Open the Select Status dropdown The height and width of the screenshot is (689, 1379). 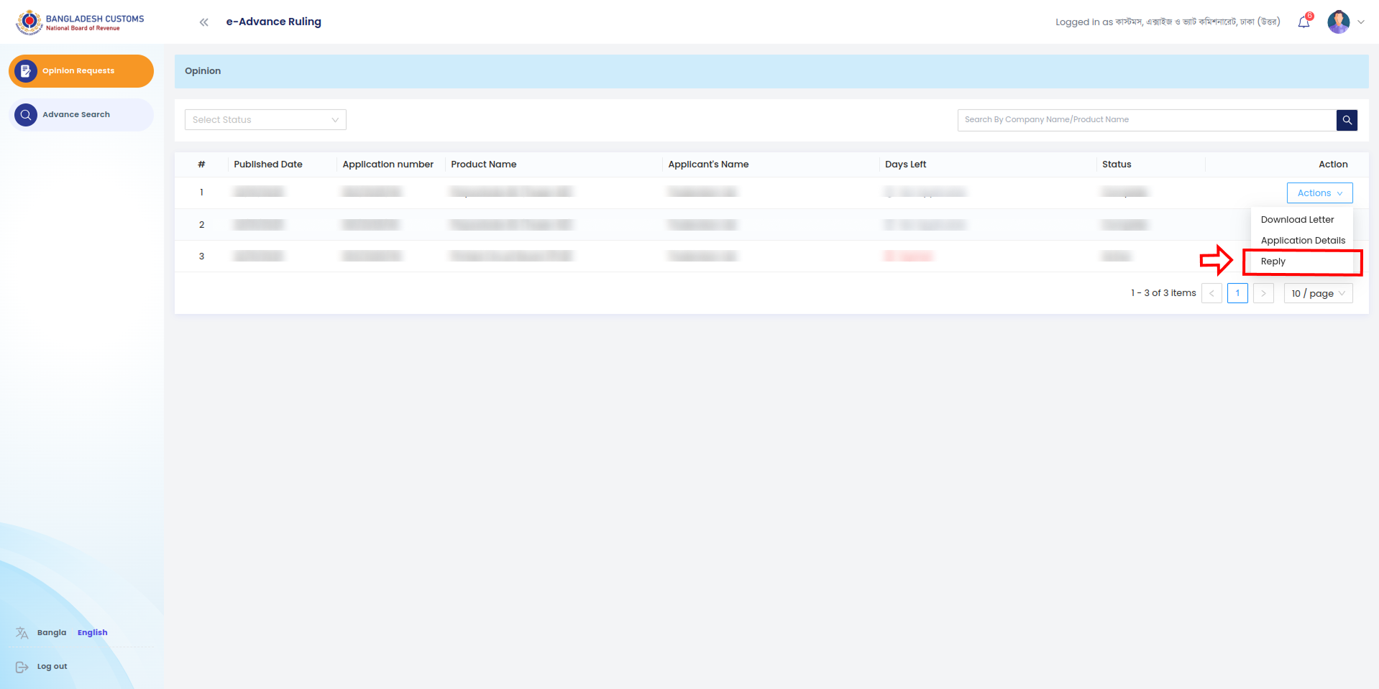[265, 120]
